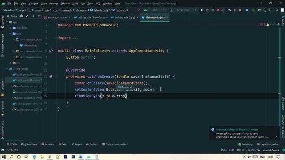The height and width of the screenshot is (160, 285).
Task: Open the Search Everywhere magnifier icon
Action: (277, 10)
